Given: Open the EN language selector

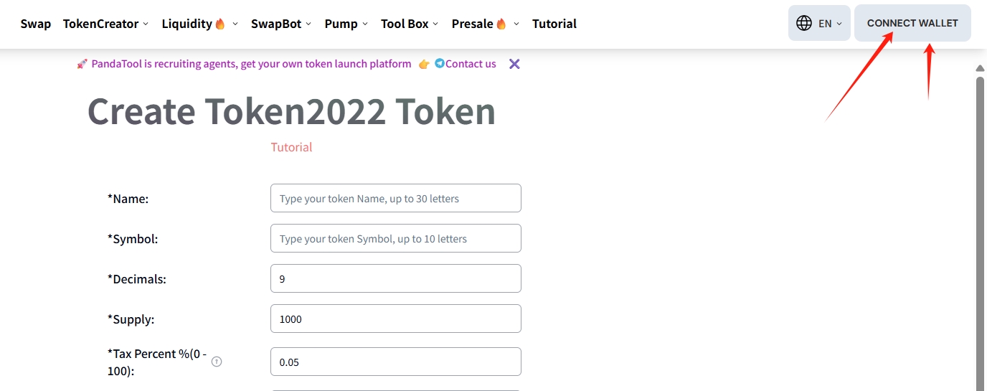Looking at the screenshot, I should 830,24.
